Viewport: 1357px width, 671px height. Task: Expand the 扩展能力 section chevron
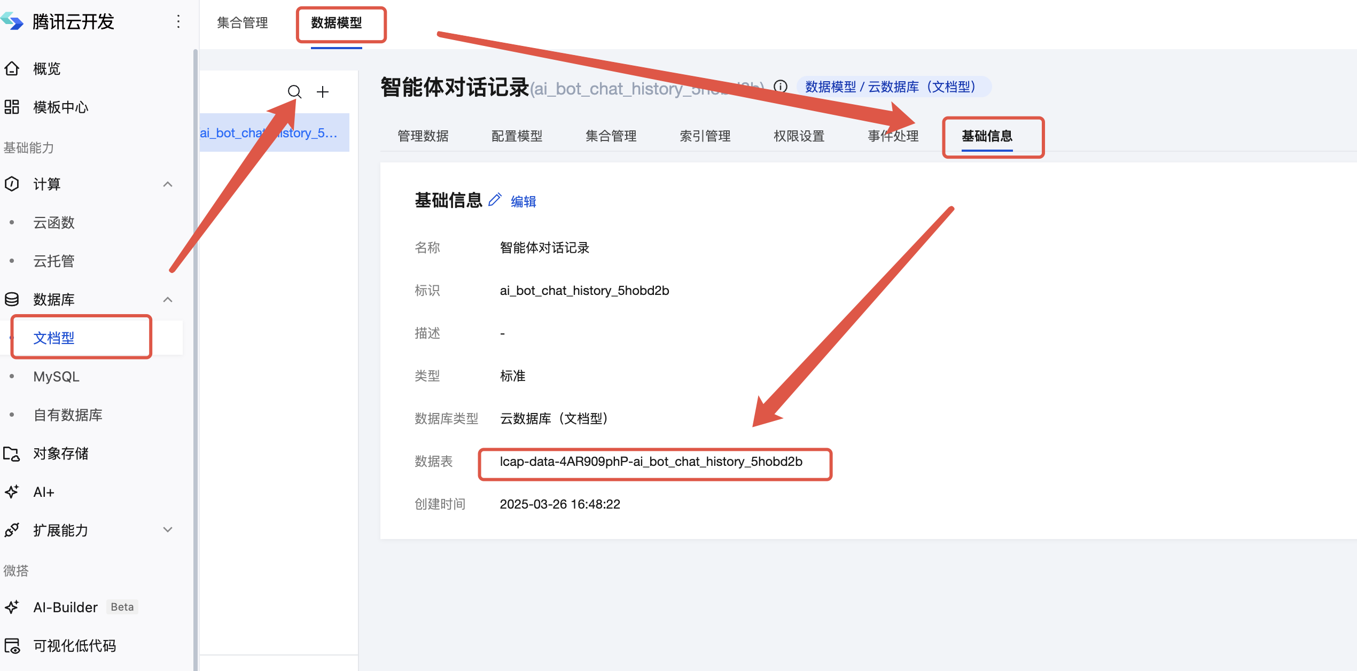tap(167, 530)
